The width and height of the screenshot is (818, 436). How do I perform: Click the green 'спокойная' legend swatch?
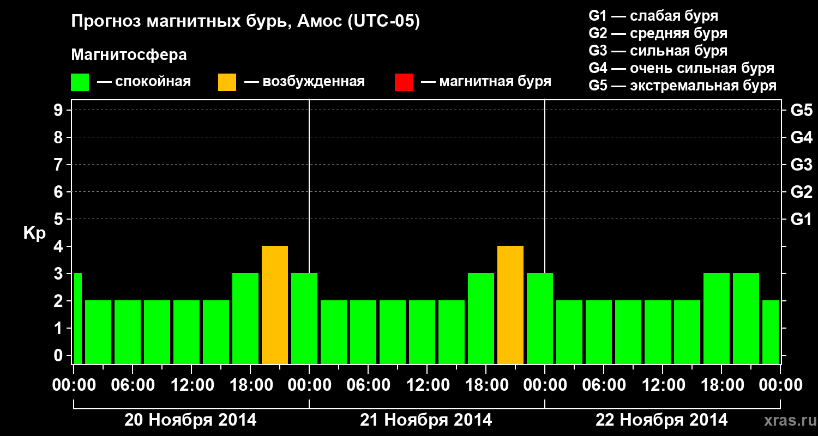tap(80, 82)
